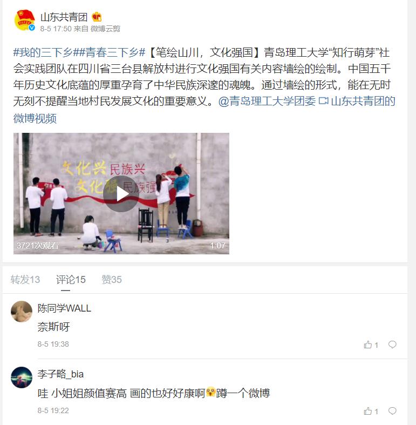The image size is (416, 425).
Task: Open hashtag #青春三下乡#
Action: (109, 52)
